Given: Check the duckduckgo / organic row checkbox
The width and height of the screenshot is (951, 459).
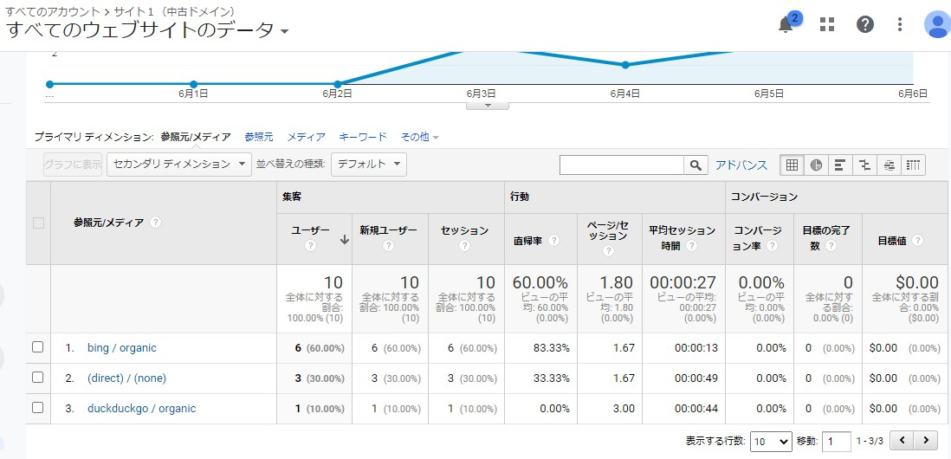Looking at the screenshot, I should coord(37,408).
